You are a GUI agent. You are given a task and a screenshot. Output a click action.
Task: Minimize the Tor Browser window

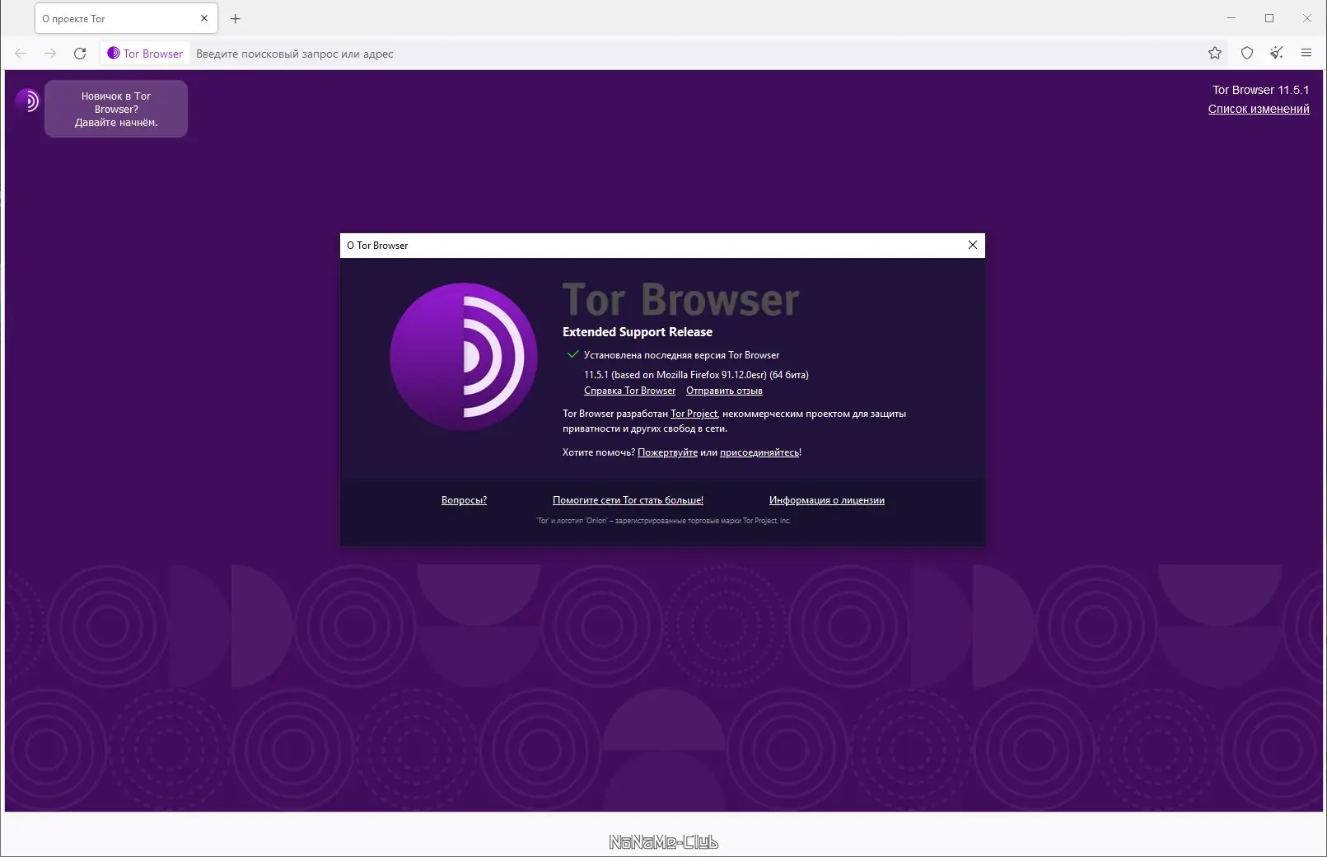pyautogui.click(x=1231, y=18)
